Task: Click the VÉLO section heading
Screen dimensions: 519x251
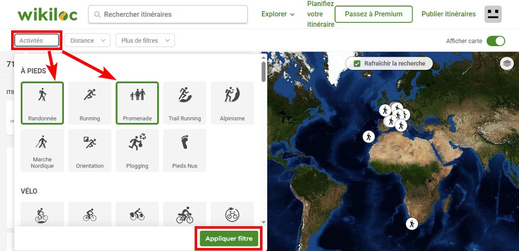Action: (29, 191)
